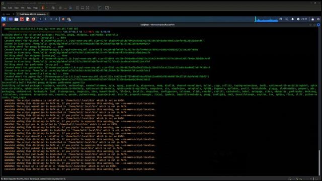Click the panel icon with info badge

(x=69, y=19)
